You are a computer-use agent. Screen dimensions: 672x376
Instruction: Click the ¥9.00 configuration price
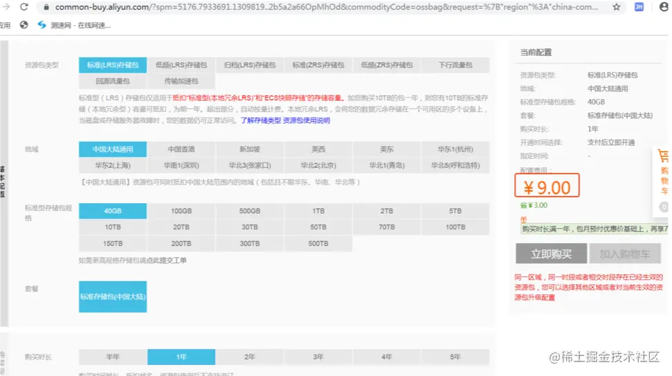click(547, 187)
